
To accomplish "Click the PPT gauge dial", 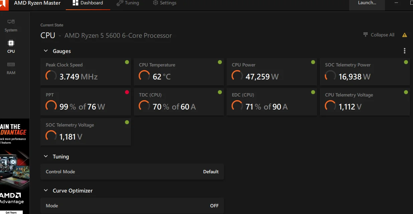I will click(51, 106).
